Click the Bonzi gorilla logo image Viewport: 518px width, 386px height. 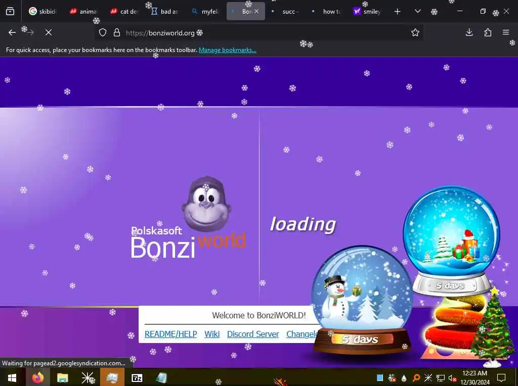(206, 204)
